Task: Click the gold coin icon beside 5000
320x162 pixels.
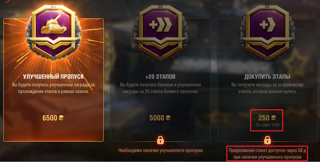Action: click(x=168, y=118)
